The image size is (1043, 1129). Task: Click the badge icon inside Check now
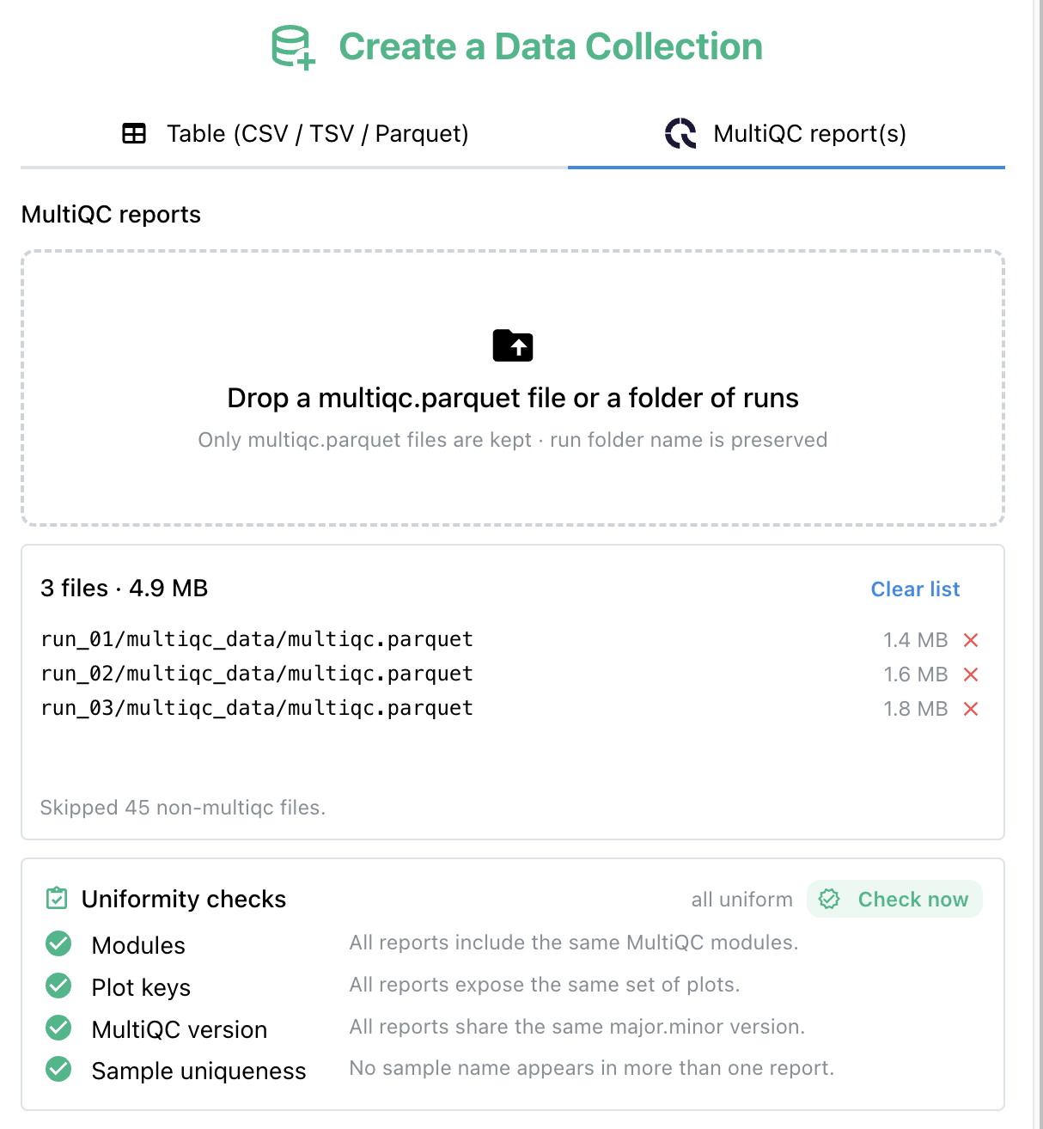coord(829,899)
